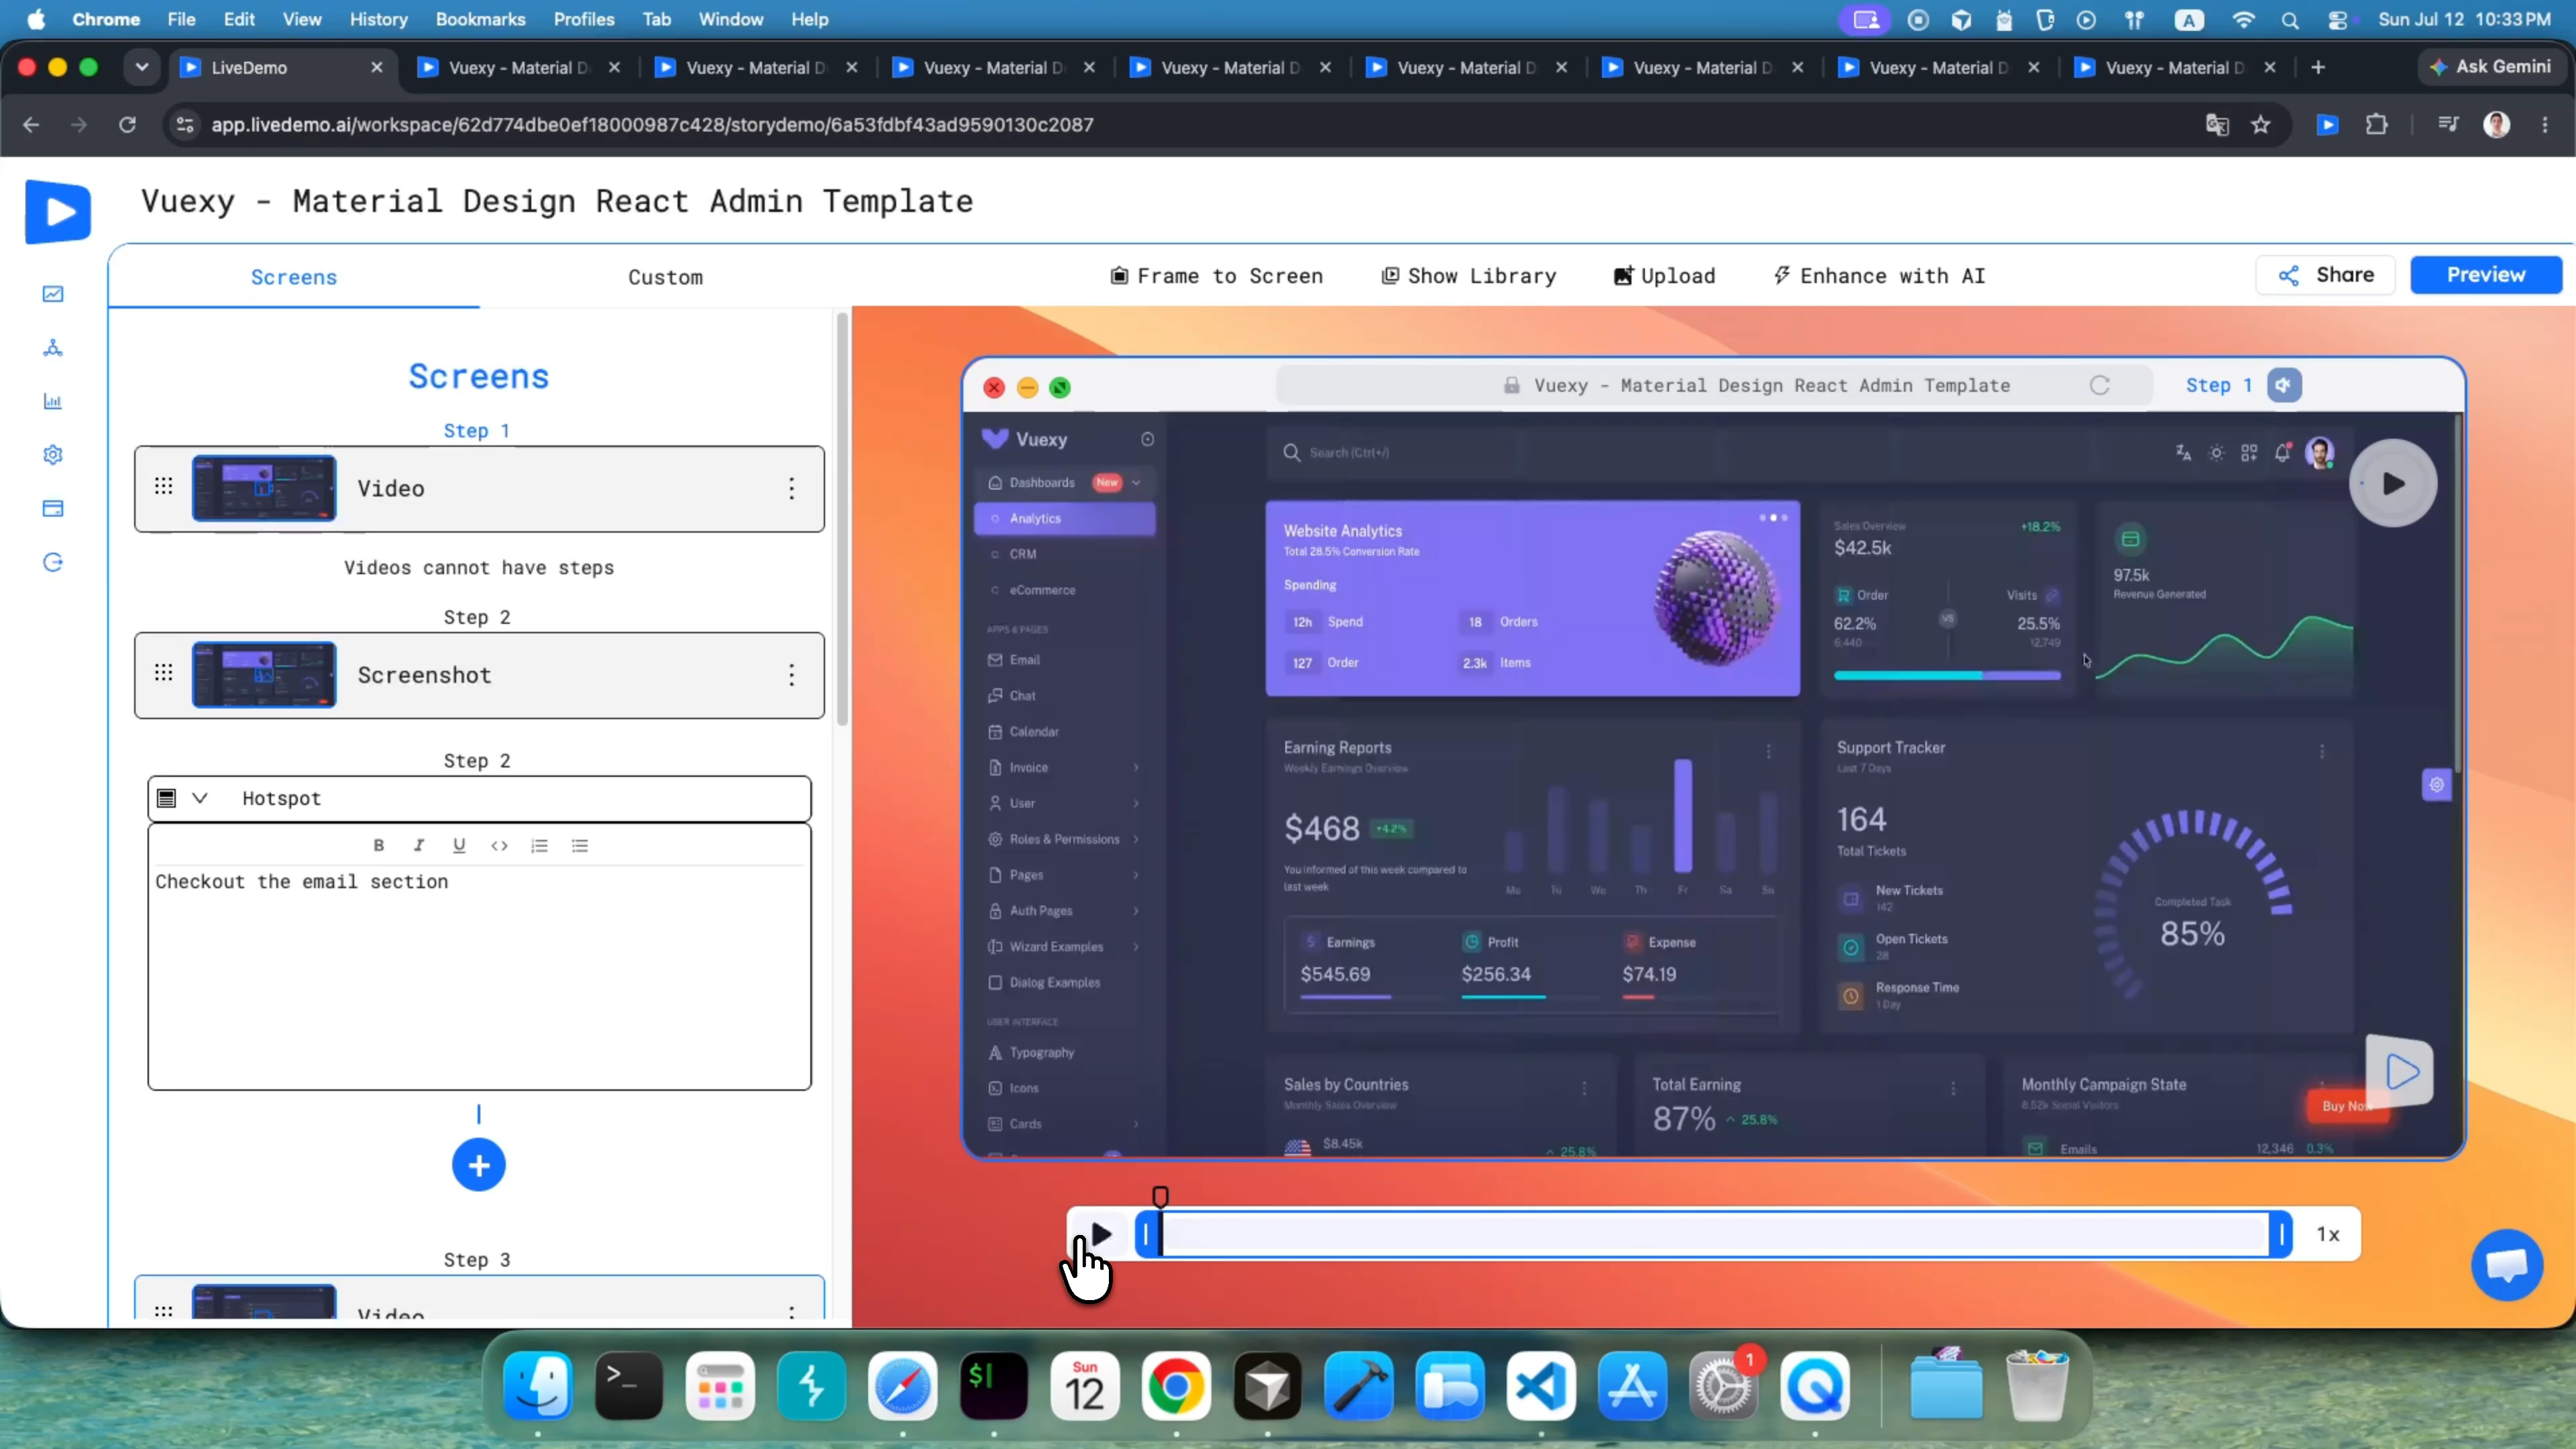
Task: Open the Bookmarks menu
Action: point(480,19)
